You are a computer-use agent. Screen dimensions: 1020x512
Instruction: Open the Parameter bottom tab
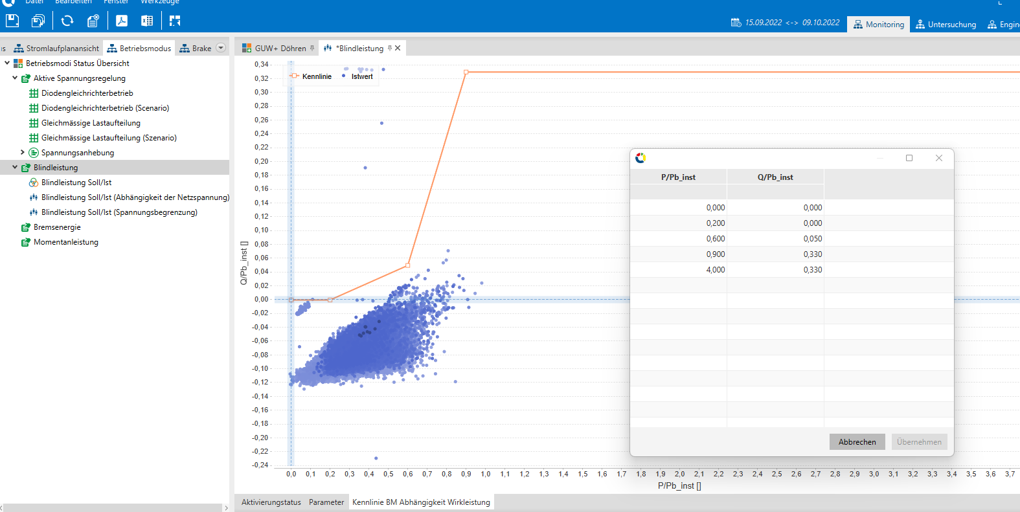[326, 502]
